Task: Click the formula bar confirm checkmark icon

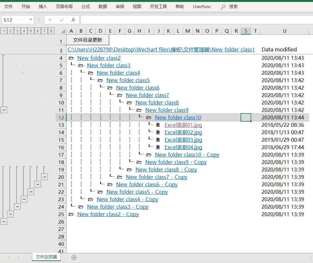Action: 62,20
